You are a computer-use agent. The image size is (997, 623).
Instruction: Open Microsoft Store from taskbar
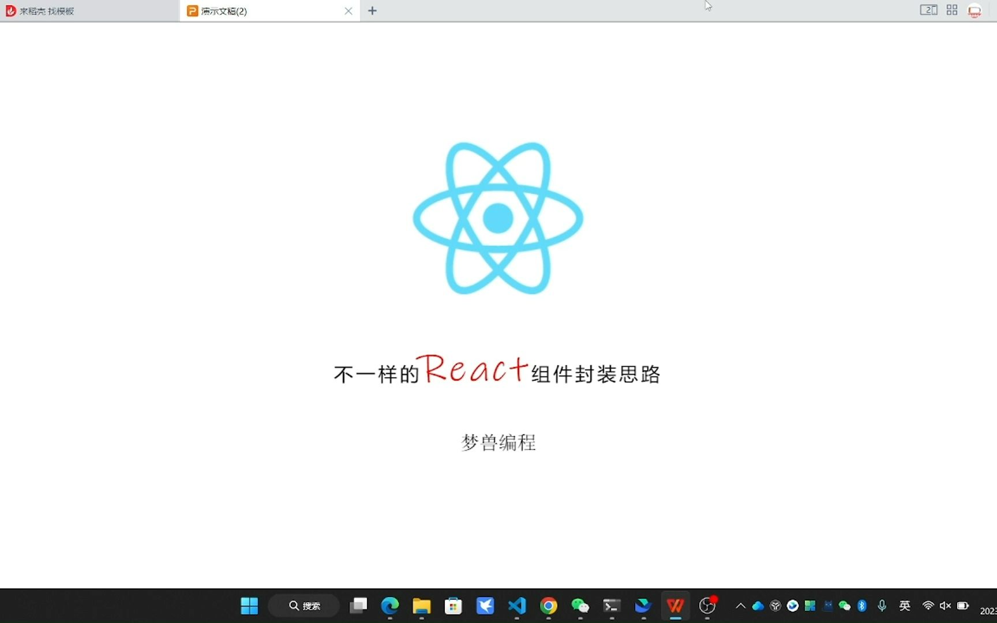click(x=453, y=606)
